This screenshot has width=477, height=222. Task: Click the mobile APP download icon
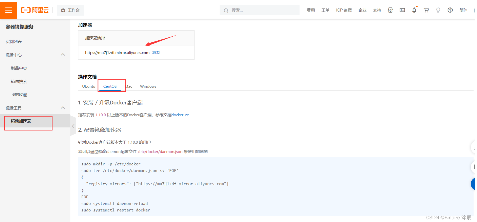390,10
